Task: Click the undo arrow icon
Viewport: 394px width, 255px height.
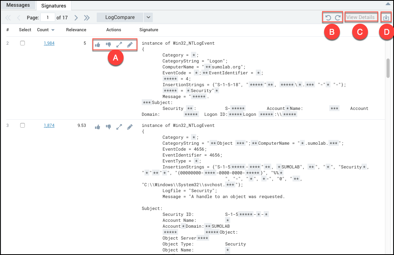Action: click(328, 18)
